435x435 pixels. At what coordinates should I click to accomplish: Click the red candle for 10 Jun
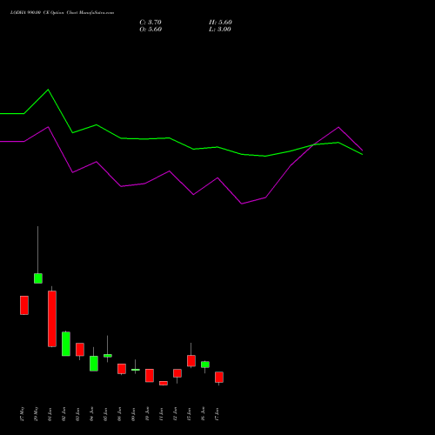pos(150,376)
